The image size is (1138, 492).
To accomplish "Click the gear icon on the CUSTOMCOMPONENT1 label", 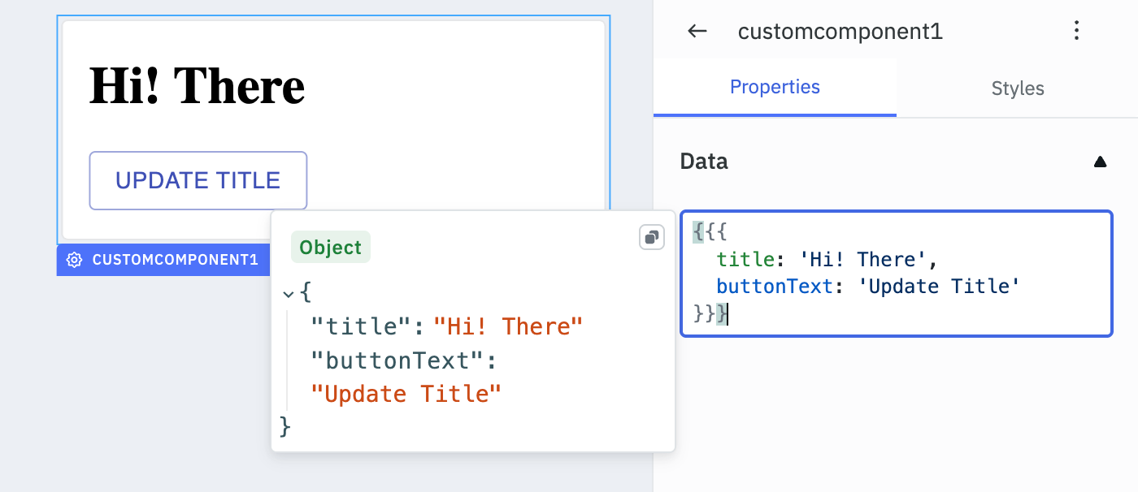I will [74, 260].
